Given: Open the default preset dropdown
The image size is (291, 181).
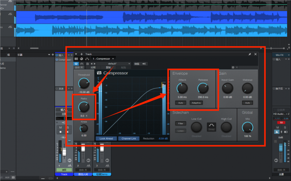Looking at the screenshot, I should coord(111,64).
